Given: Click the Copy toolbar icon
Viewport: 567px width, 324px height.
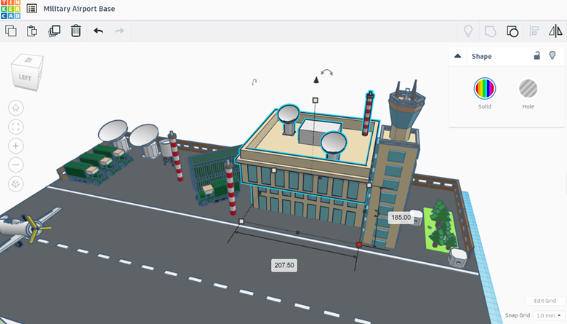Looking at the screenshot, I should 11,31.
